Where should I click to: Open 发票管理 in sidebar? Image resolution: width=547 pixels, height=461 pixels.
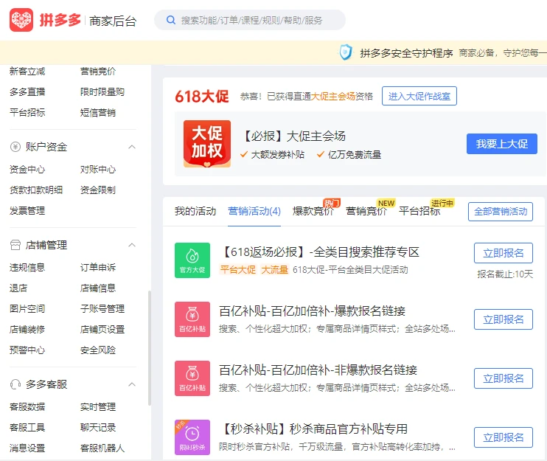[x=27, y=211]
